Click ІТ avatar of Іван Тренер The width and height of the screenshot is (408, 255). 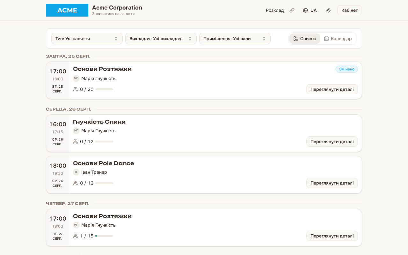click(76, 172)
